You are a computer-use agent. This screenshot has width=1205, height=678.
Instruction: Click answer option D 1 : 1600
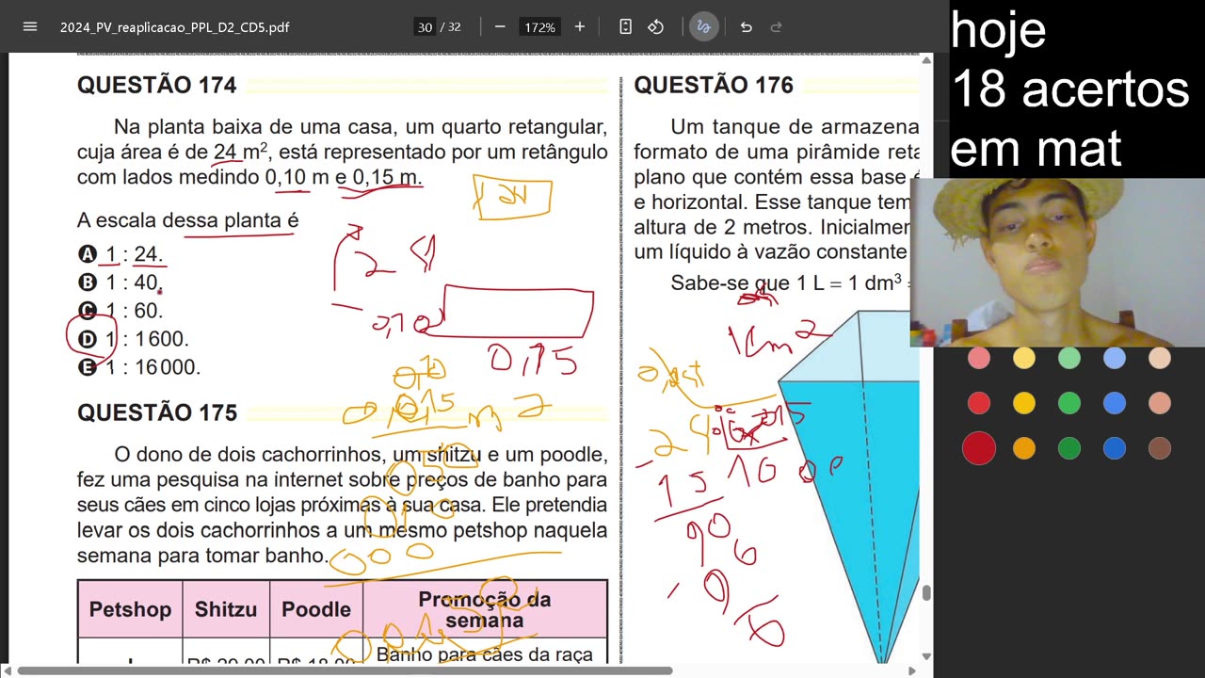point(135,339)
